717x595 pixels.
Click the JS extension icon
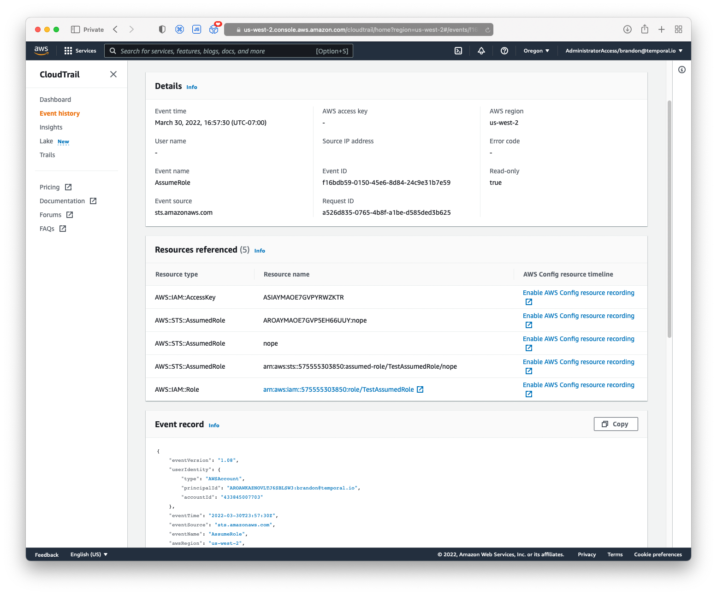tap(196, 29)
